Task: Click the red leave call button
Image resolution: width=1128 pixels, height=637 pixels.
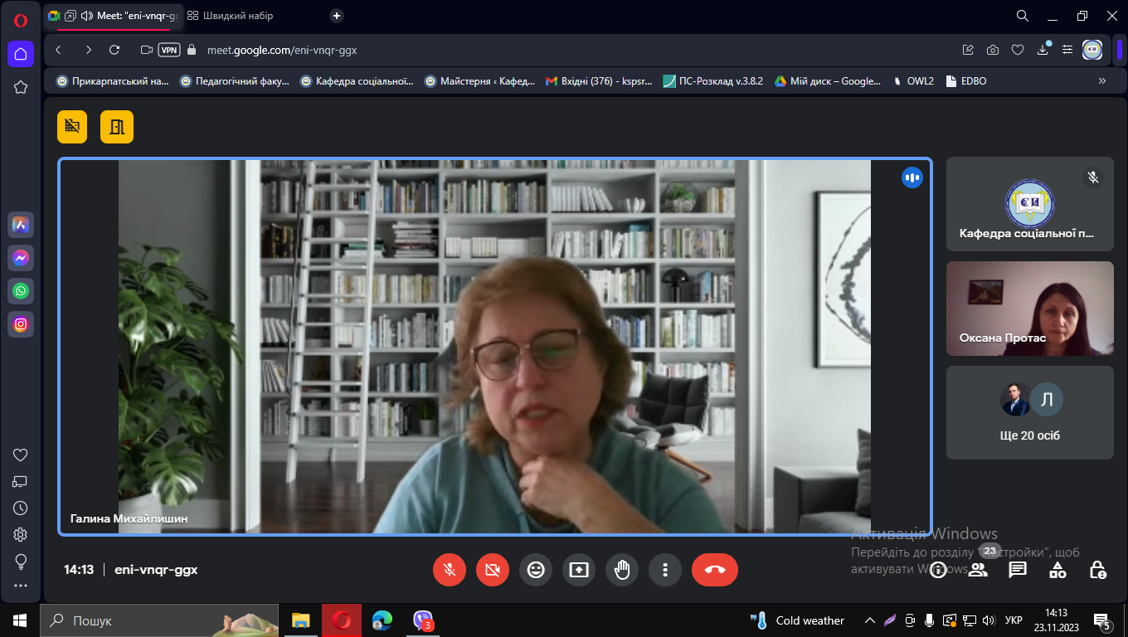Action: coord(714,570)
